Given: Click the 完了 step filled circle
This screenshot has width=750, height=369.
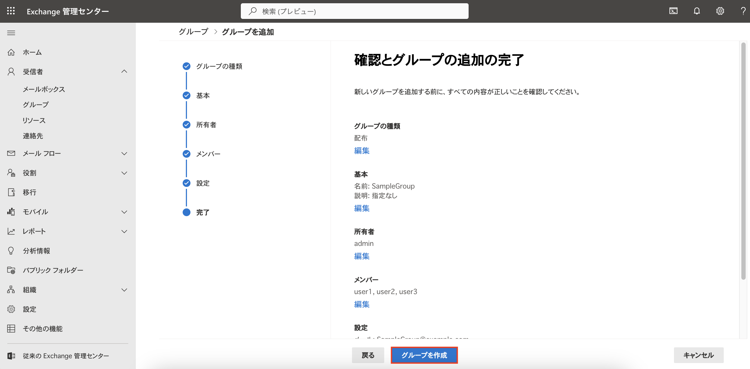Looking at the screenshot, I should click(x=186, y=212).
